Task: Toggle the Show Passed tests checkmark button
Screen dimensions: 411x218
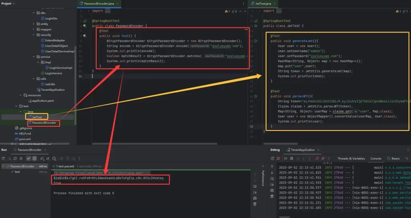Action: coord(28,158)
